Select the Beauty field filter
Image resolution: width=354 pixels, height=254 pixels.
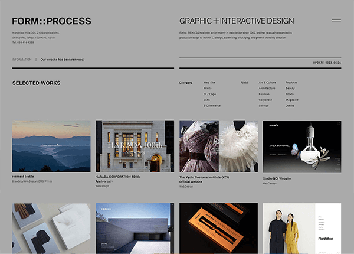pyautogui.click(x=290, y=89)
